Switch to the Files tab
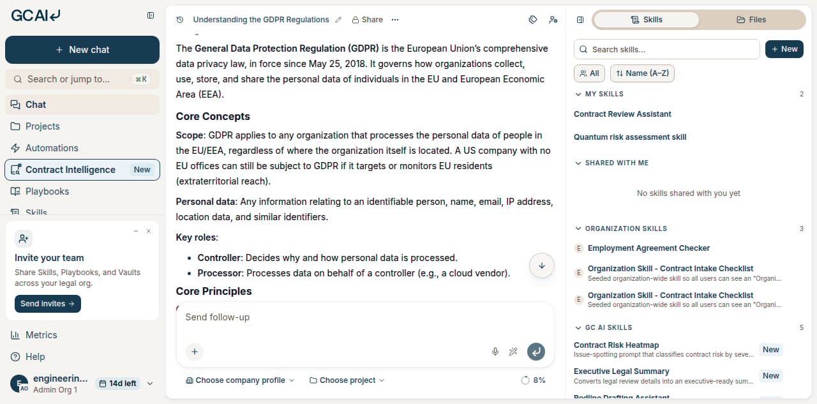 751,20
